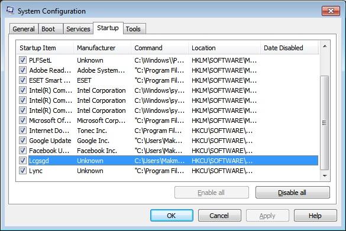Screen dimensions: 346x231
Task: Uncheck the ESET Smart Security entry
Action: pos(22,80)
